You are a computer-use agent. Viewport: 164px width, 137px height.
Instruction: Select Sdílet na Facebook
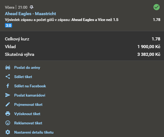click(x=30, y=86)
